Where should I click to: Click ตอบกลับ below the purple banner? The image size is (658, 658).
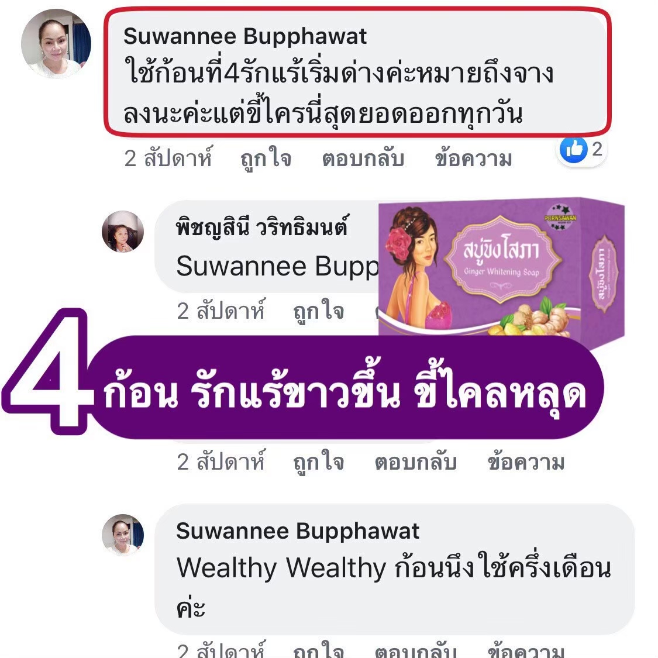[x=416, y=462]
